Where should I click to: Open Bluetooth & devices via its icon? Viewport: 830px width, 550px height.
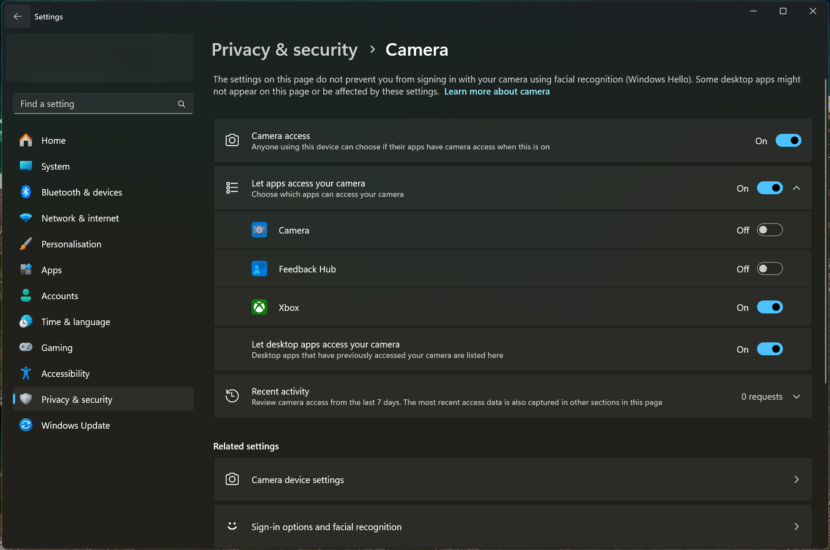(25, 192)
